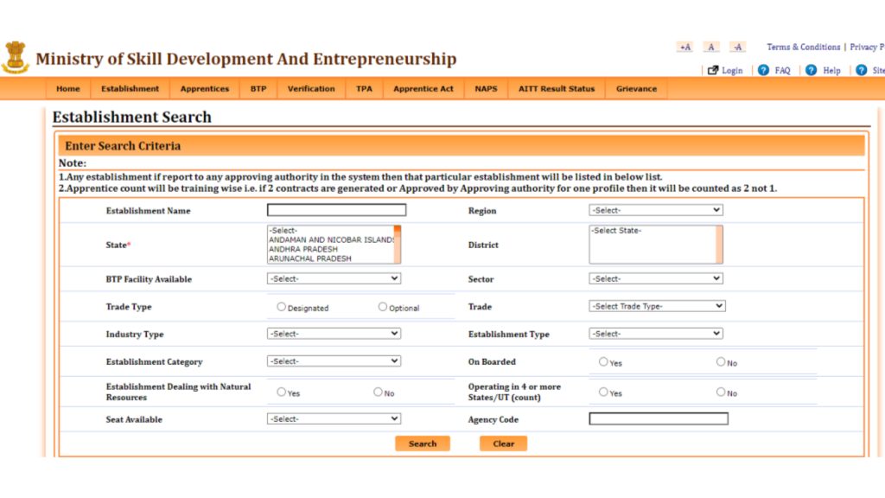
Task: Choose Yes for On Boarded
Action: coord(603,361)
